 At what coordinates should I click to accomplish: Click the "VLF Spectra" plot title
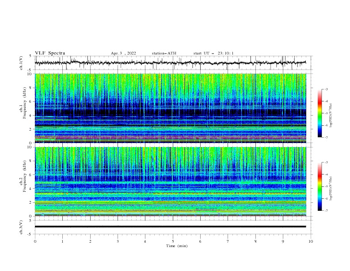click(x=50, y=53)
